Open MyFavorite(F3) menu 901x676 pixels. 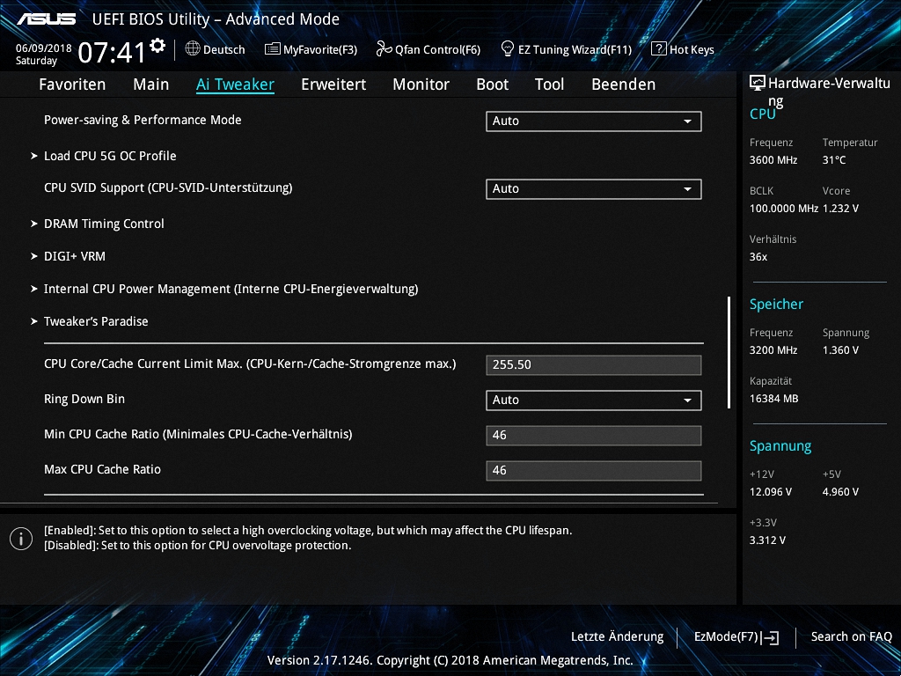(311, 49)
